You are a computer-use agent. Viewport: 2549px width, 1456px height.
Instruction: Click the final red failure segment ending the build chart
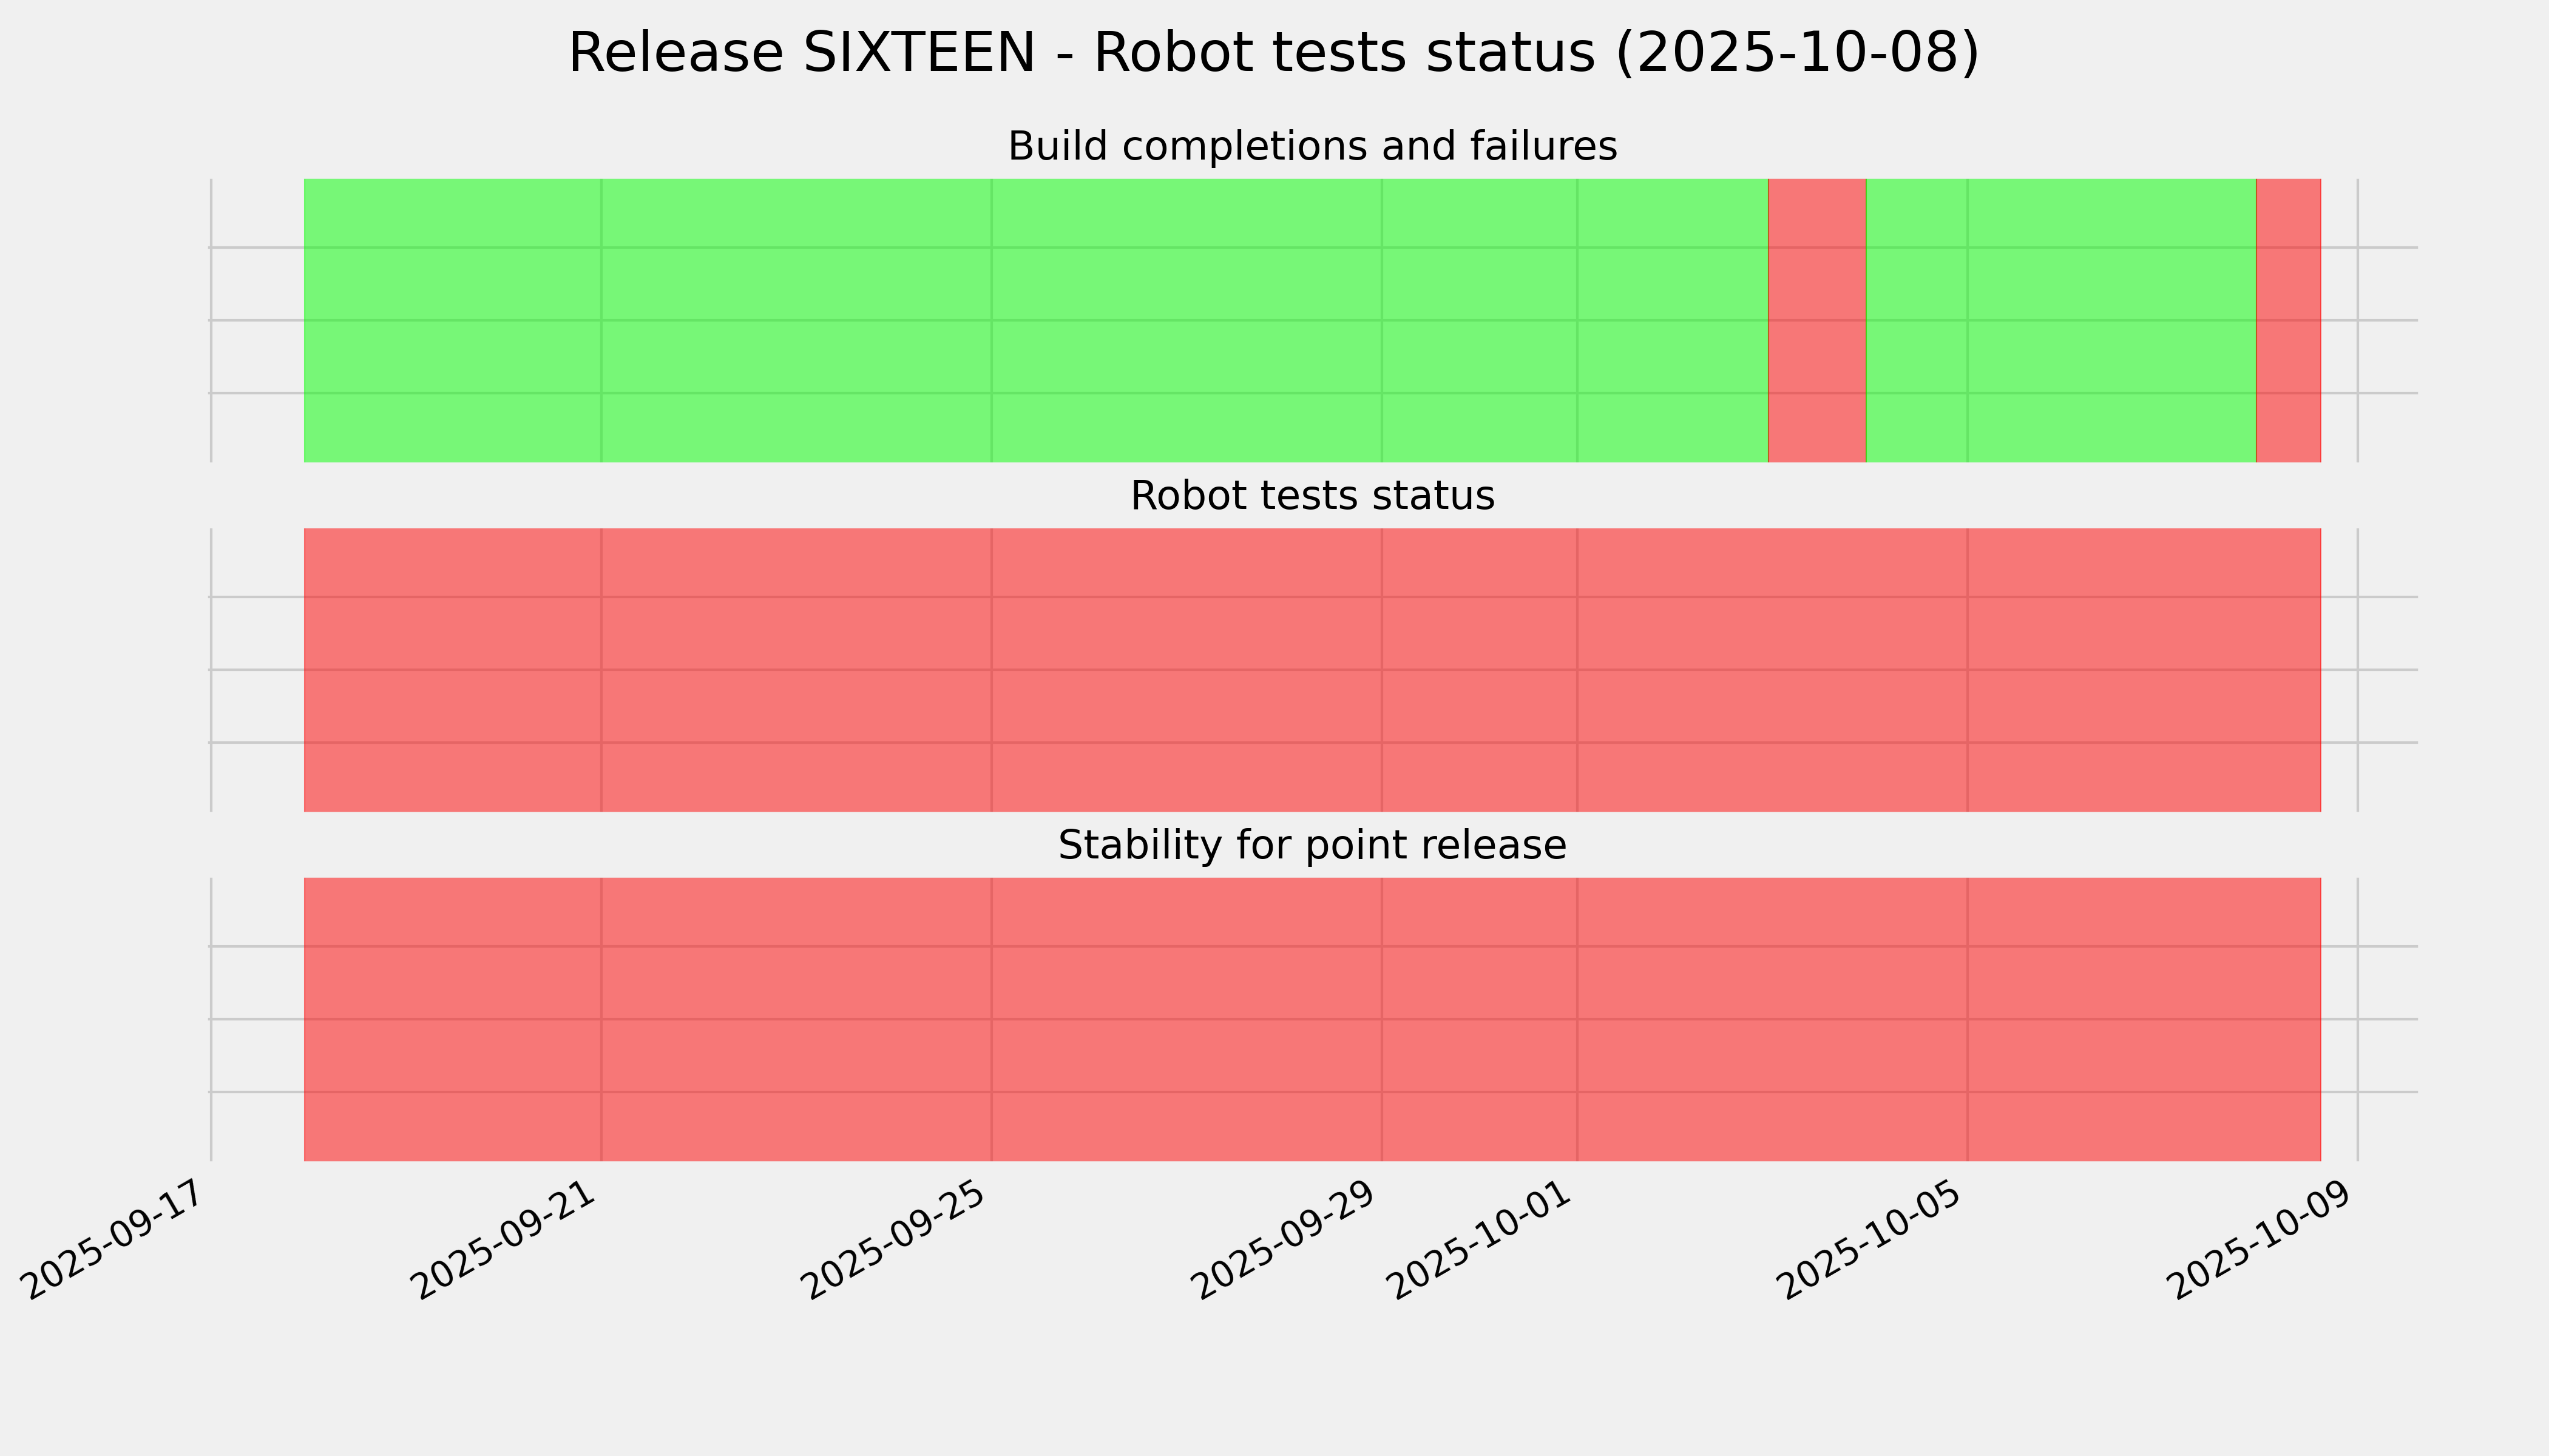2288,320
